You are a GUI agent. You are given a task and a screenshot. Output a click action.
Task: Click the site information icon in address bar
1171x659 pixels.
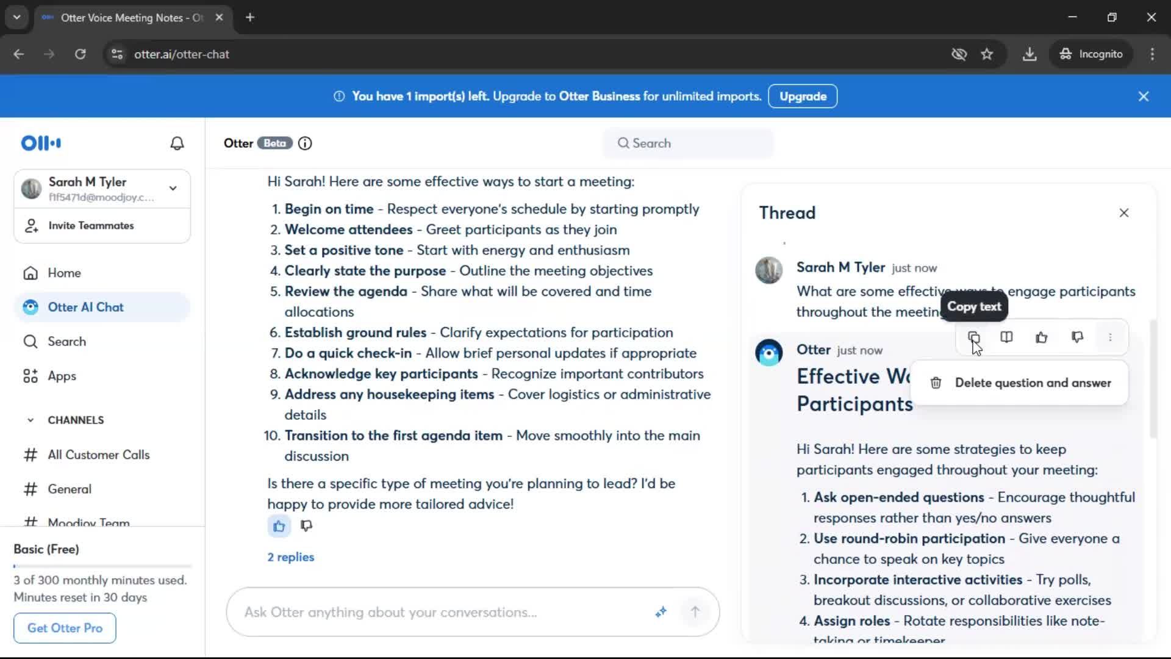point(117,54)
